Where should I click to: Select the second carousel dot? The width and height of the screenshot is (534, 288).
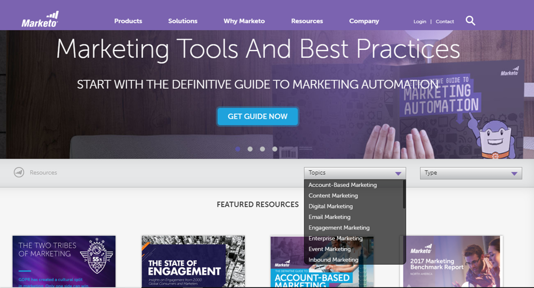tap(250, 149)
